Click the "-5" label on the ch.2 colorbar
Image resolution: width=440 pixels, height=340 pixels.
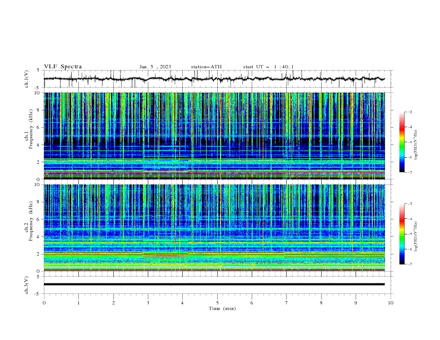pyautogui.click(x=409, y=234)
